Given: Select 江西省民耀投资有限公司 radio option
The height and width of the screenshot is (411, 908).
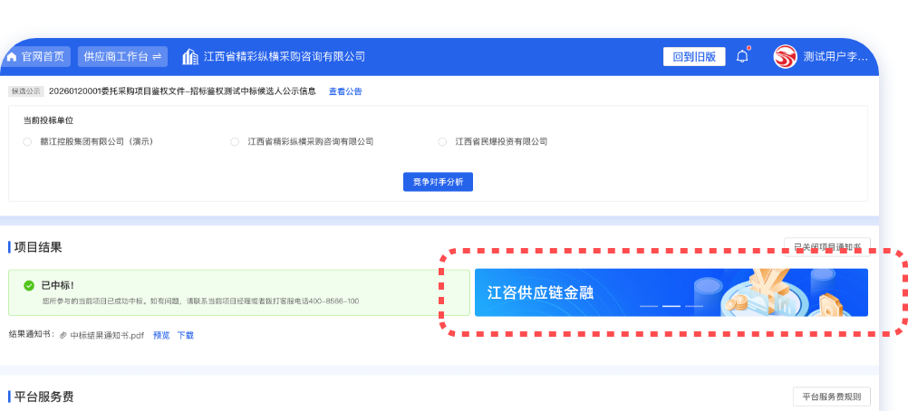Looking at the screenshot, I should point(442,142).
